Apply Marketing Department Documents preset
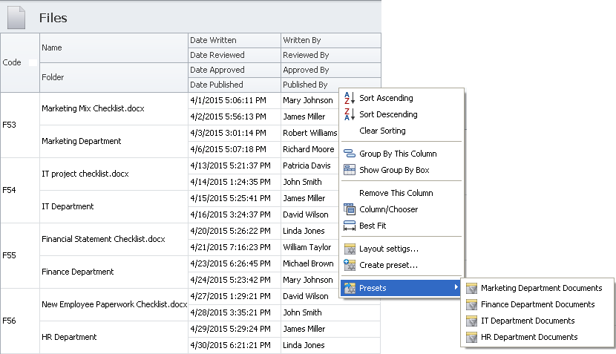The height and width of the screenshot is (354, 616). tap(541, 288)
